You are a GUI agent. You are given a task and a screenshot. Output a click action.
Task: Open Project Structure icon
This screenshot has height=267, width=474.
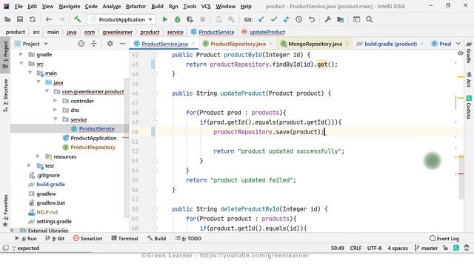pos(341,20)
